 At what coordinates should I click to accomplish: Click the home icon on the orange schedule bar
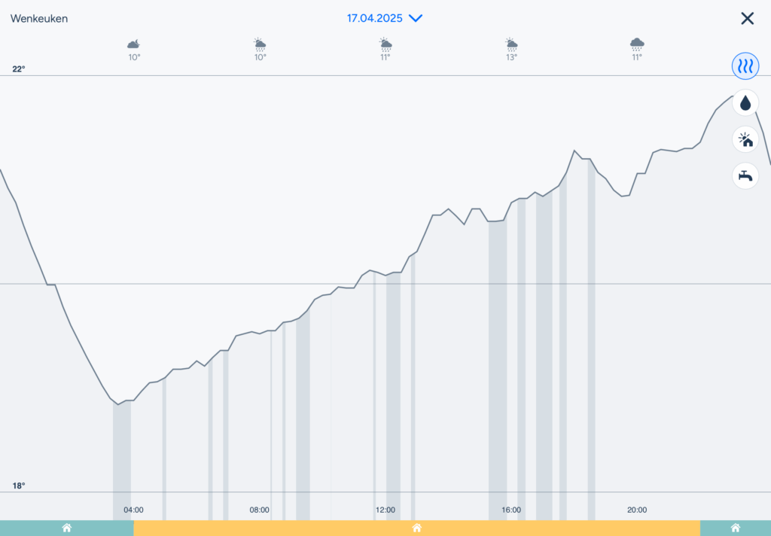[417, 528]
